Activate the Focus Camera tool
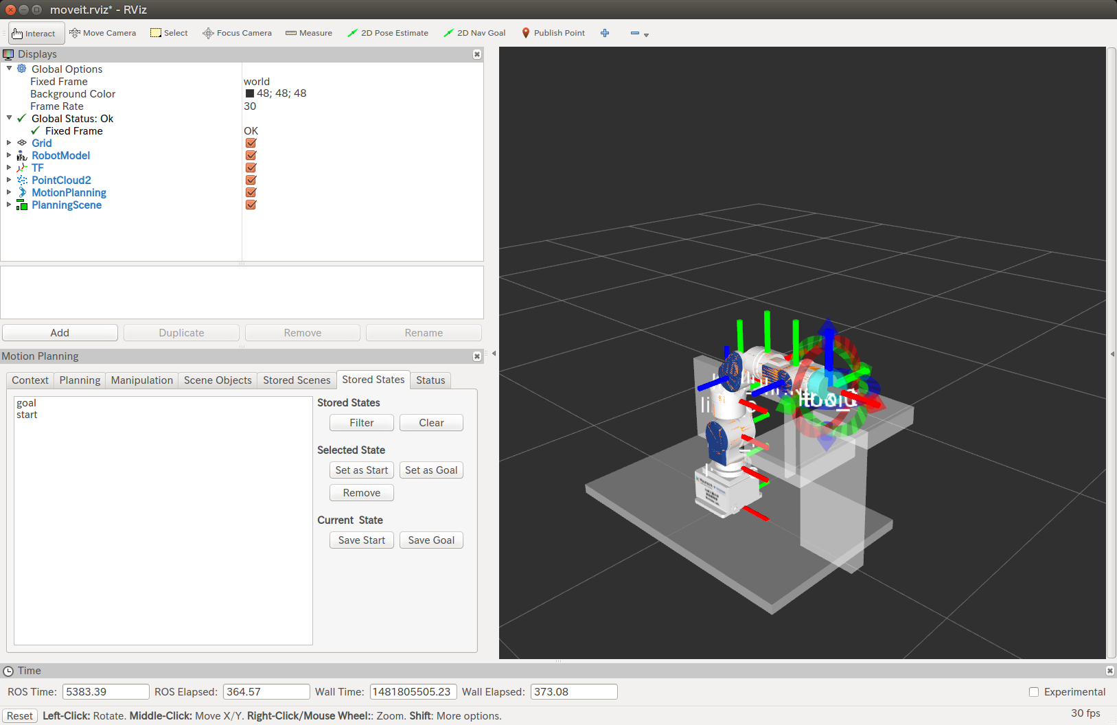This screenshot has width=1117, height=725. tap(237, 33)
